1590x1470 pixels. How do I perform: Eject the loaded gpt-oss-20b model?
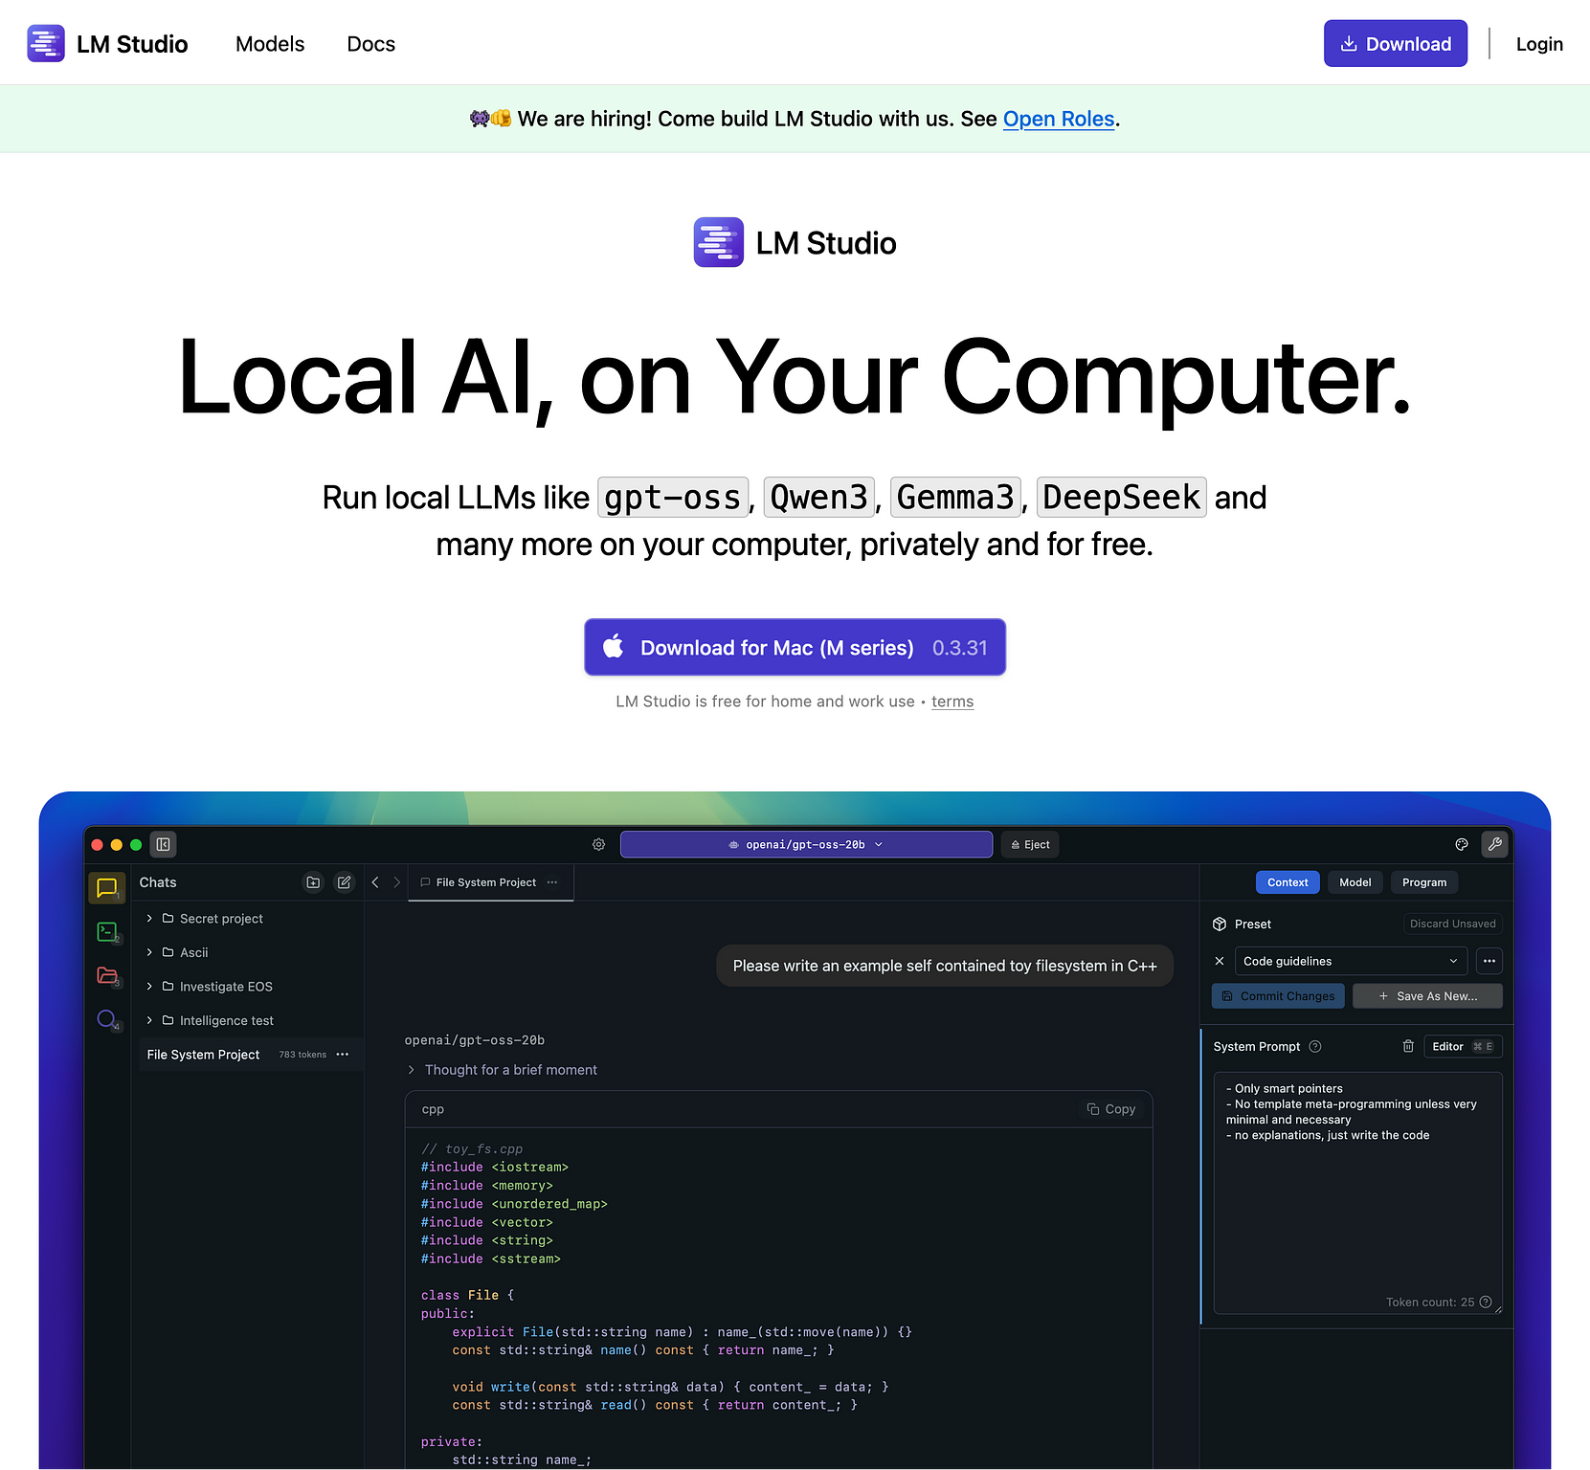[1029, 844]
